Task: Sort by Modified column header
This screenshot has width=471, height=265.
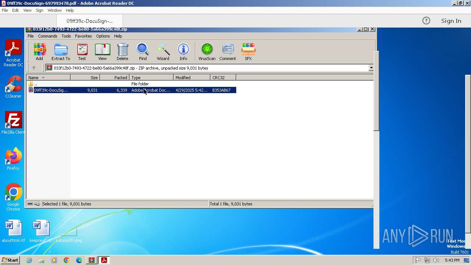Action: [192, 77]
